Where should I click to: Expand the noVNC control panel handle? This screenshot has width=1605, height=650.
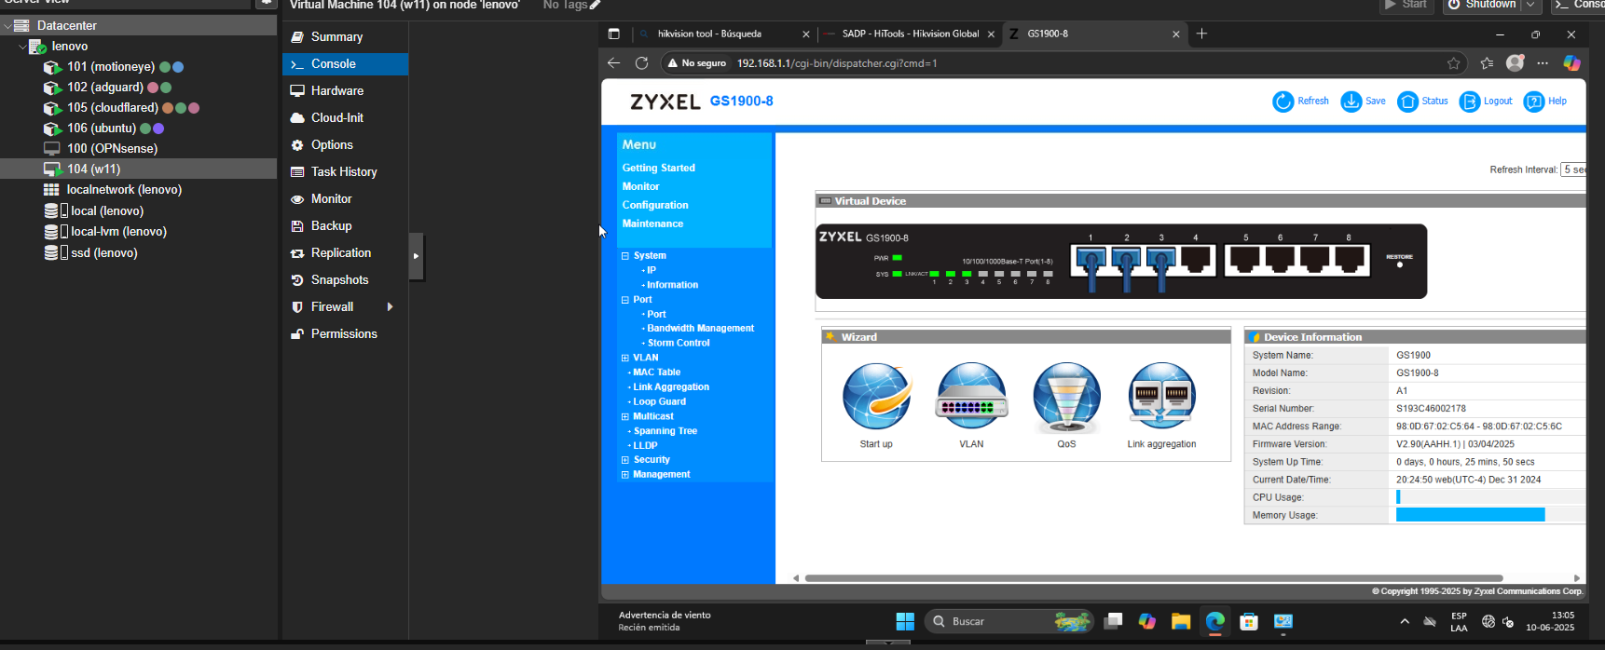(417, 256)
